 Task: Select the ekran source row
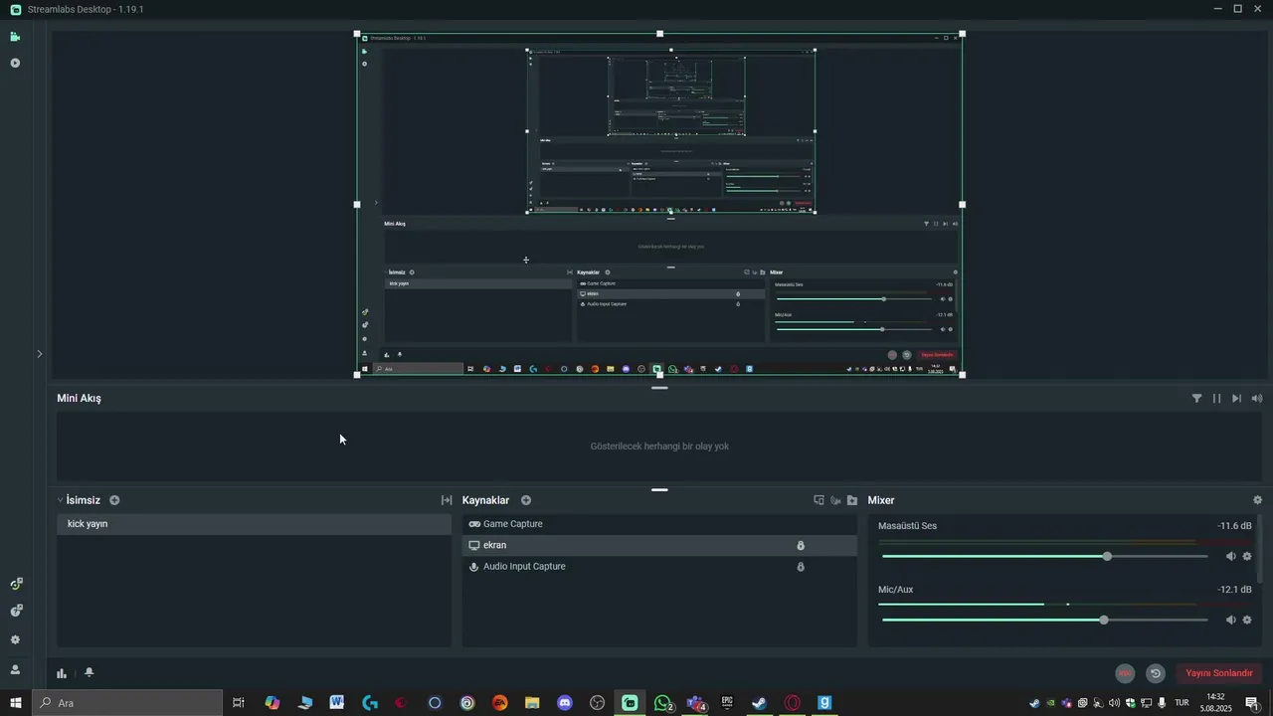coord(659,545)
